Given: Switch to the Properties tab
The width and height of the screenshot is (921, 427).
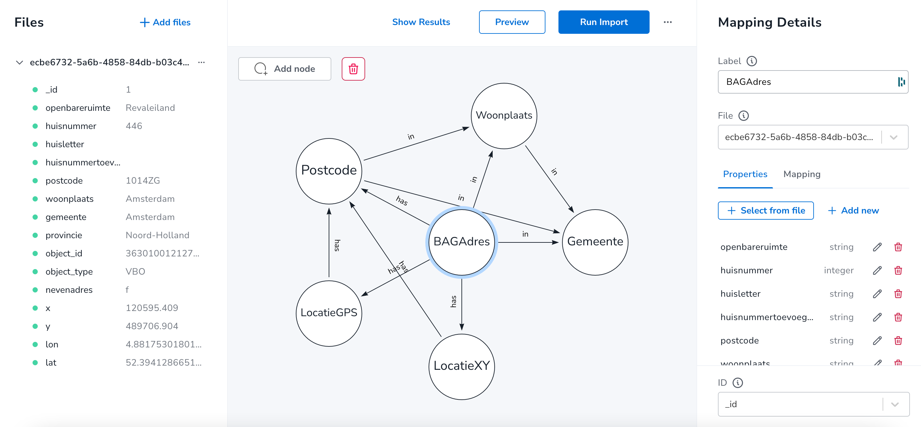Looking at the screenshot, I should pyautogui.click(x=745, y=174).
